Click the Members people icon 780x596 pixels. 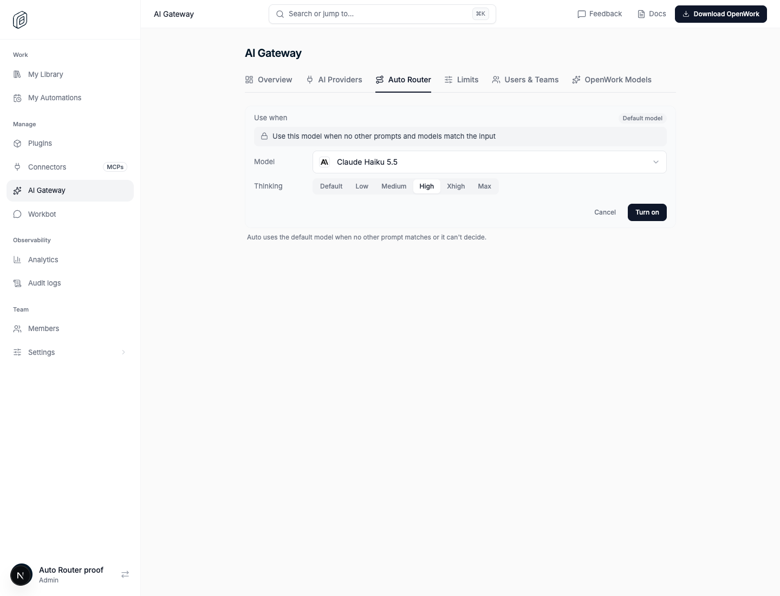[17, 329]
